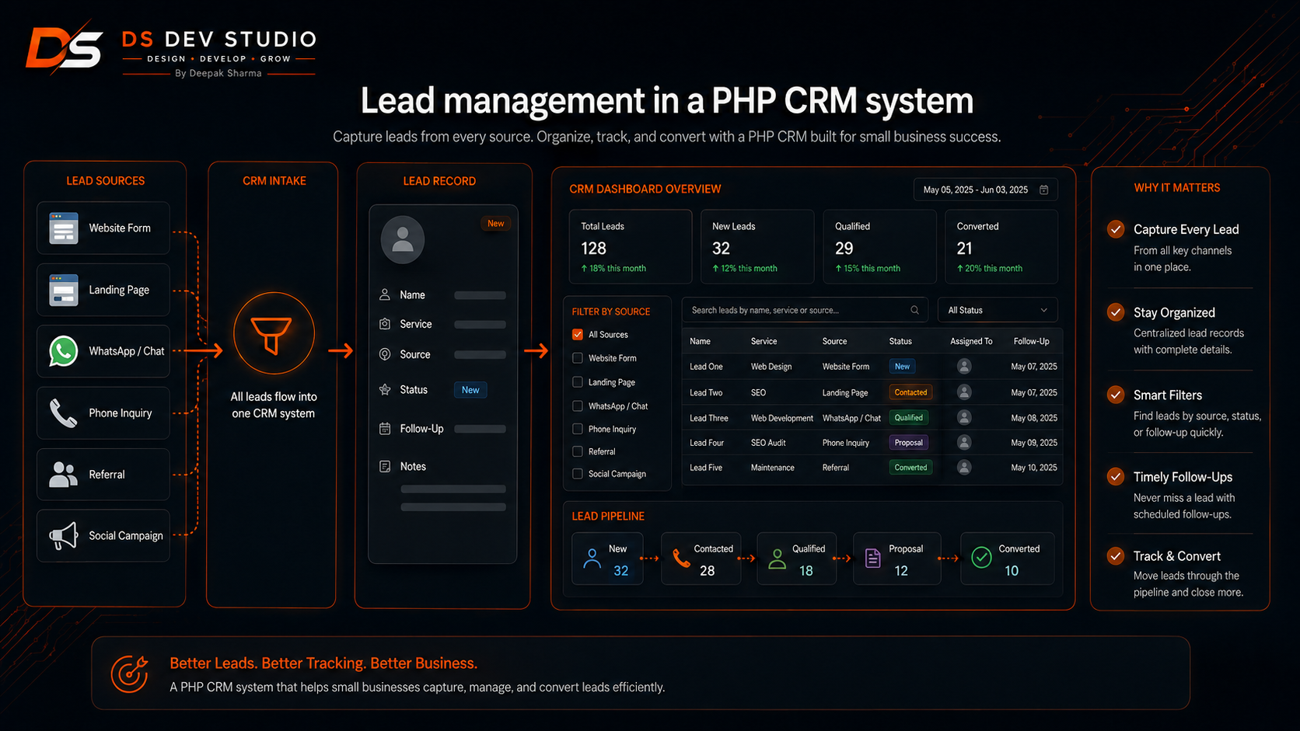1300x731 pixels.
Task: Open the Qualified stage pipeline card
Action: point(796,559)
